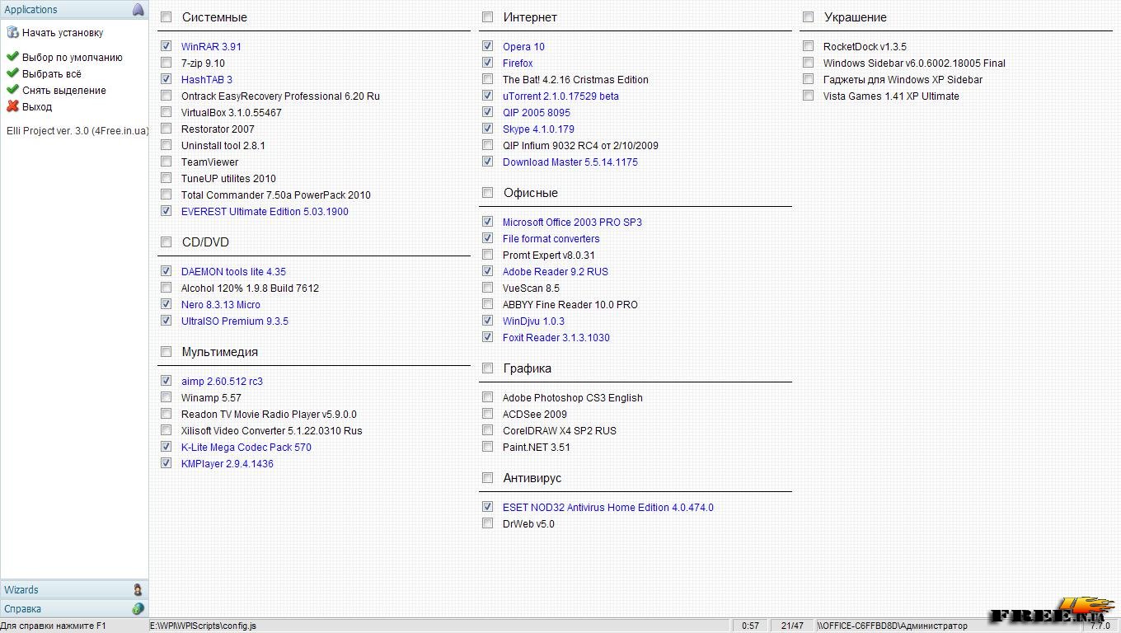Image resolution: width=1121 pixels, height=633 pixels.
Task: Open the Справка panel
Action: click(x=74, y=609)
